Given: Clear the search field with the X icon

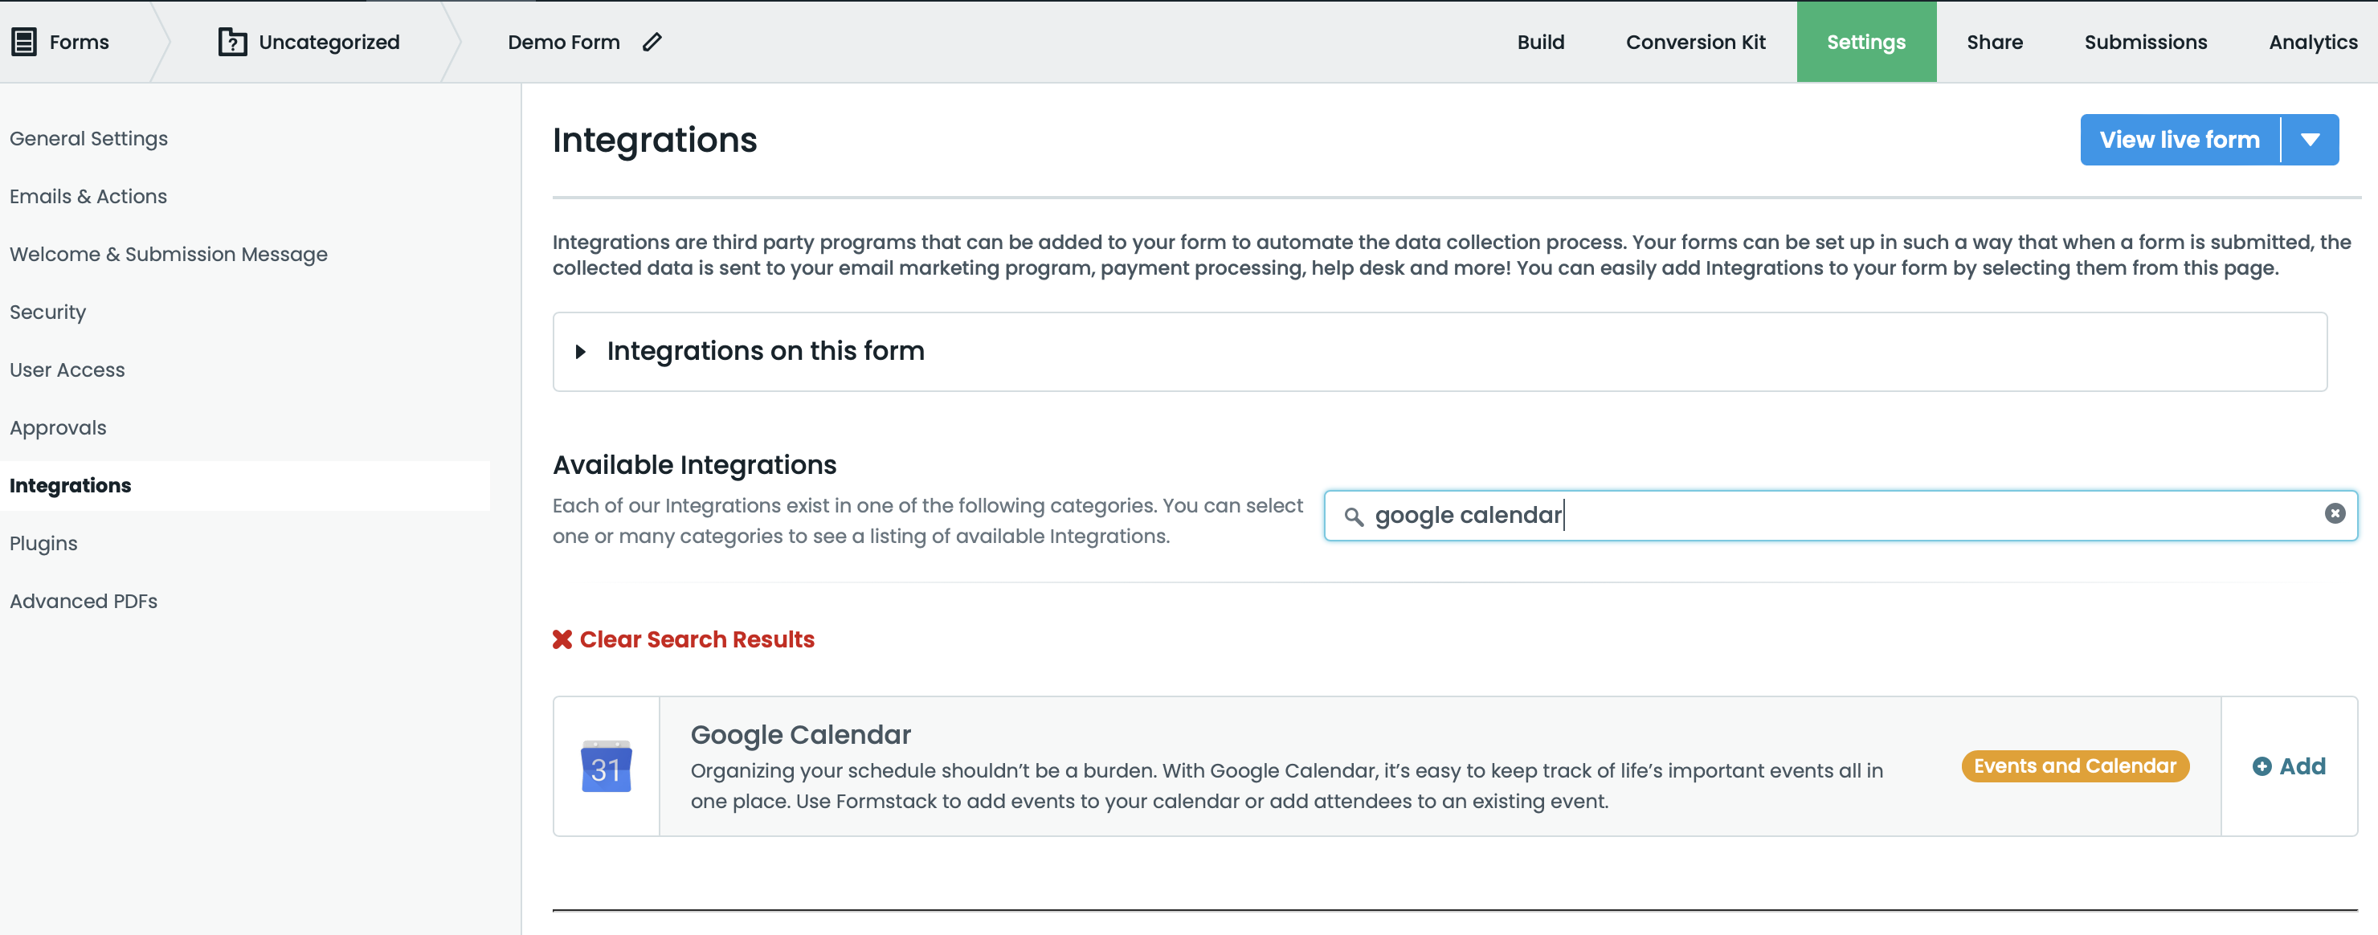Looking at the screenshot, I should point(2335,514).
